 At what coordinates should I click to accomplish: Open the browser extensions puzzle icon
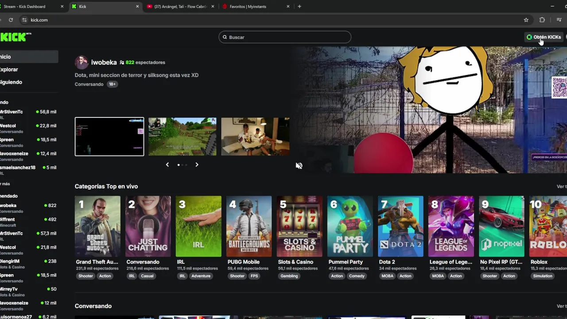click(542, 20)
